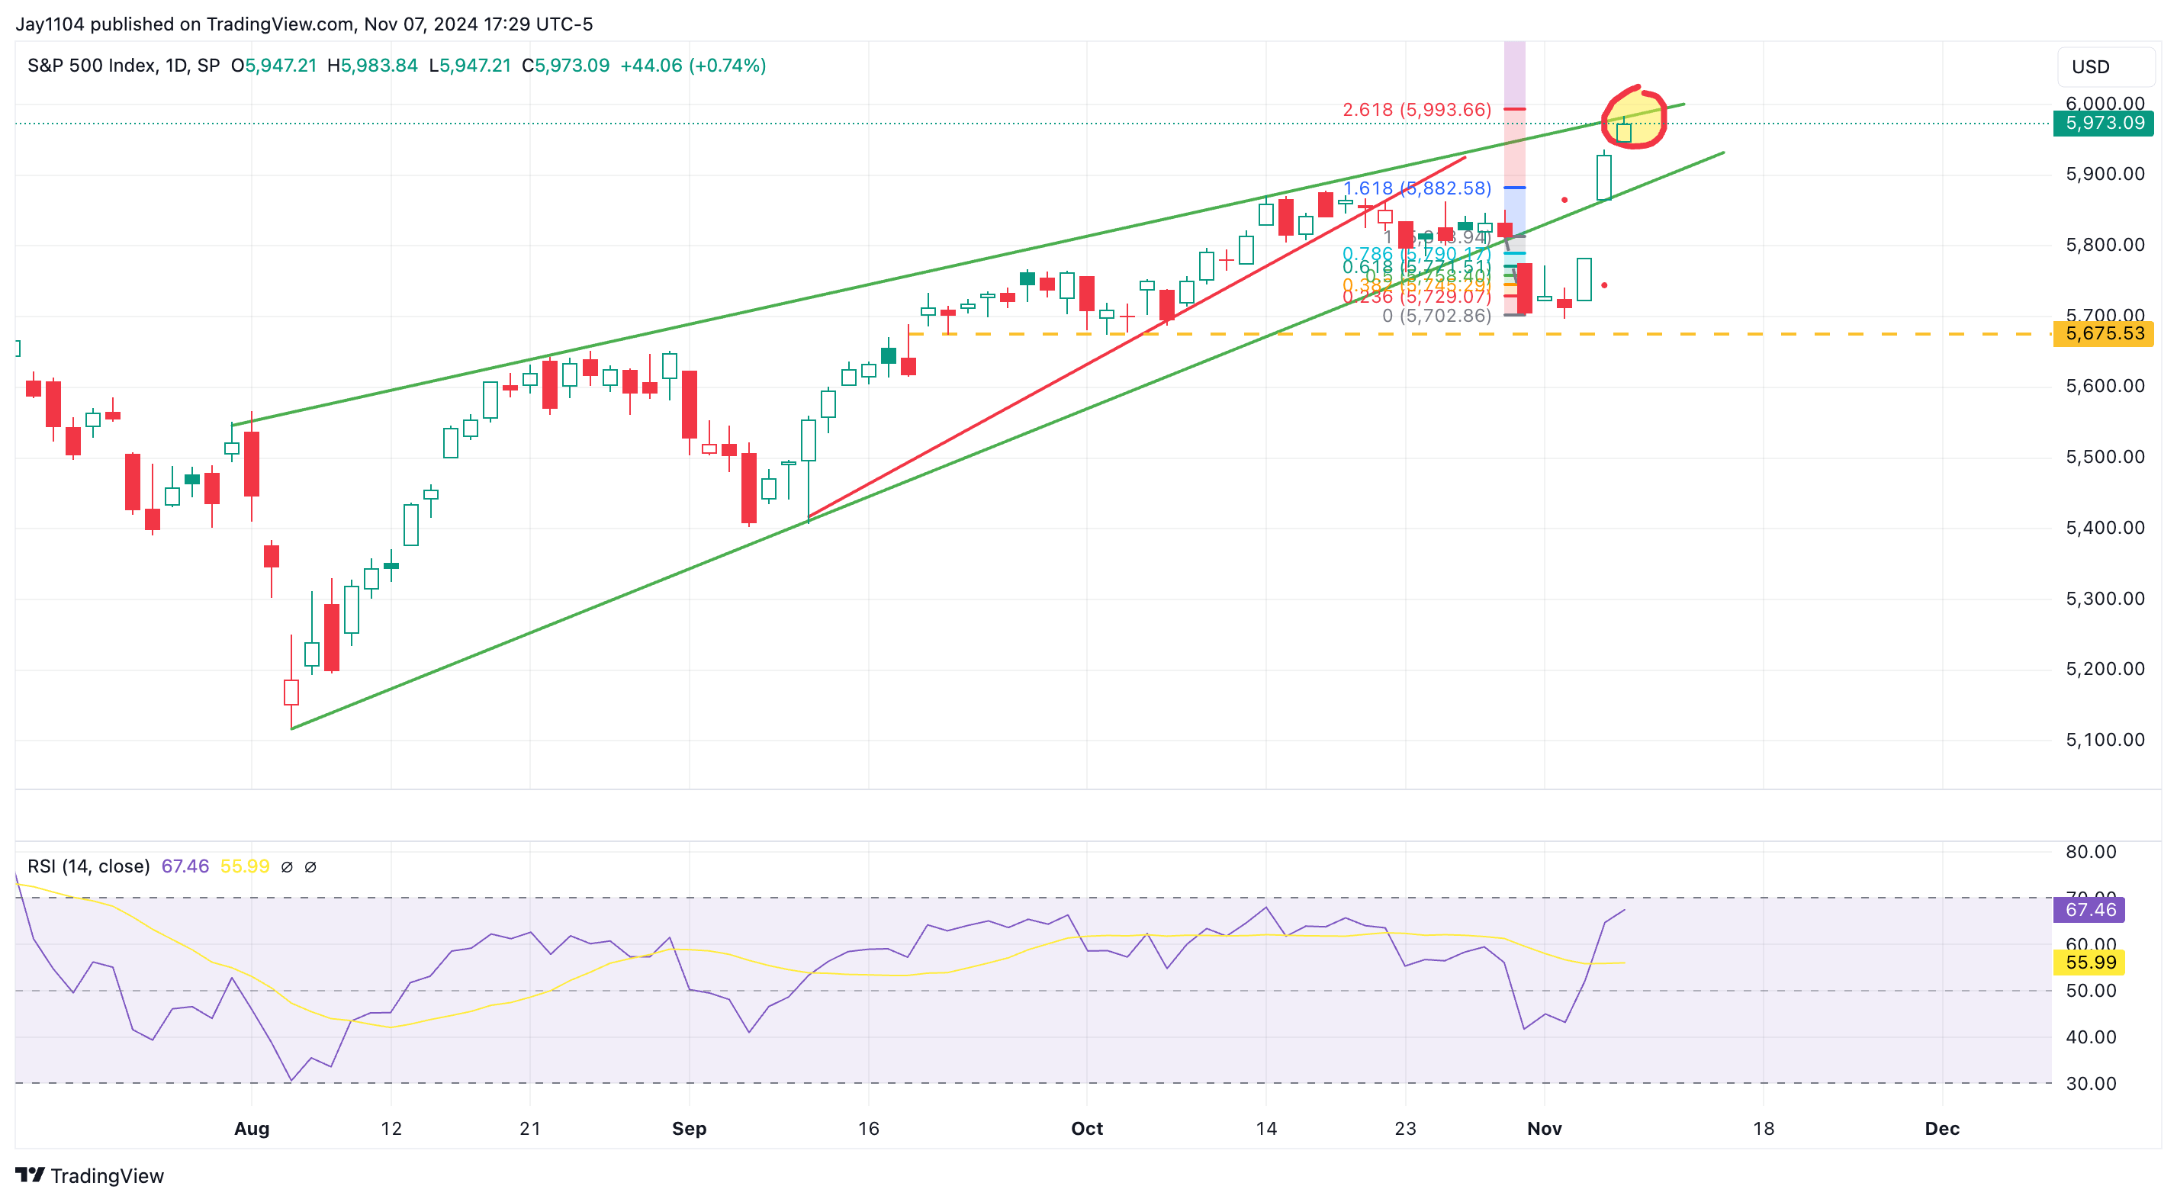Click the 30.00 RSI axis label
Screen dimensions: 2177x1202
[2091, 1083]
